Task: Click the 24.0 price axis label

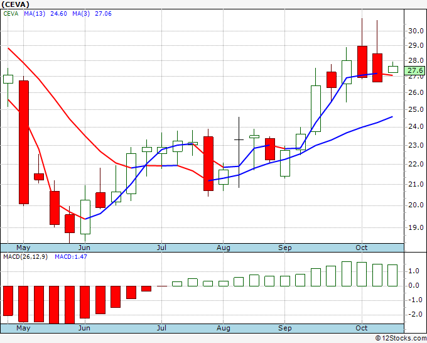Action: (x=416, y=127)
